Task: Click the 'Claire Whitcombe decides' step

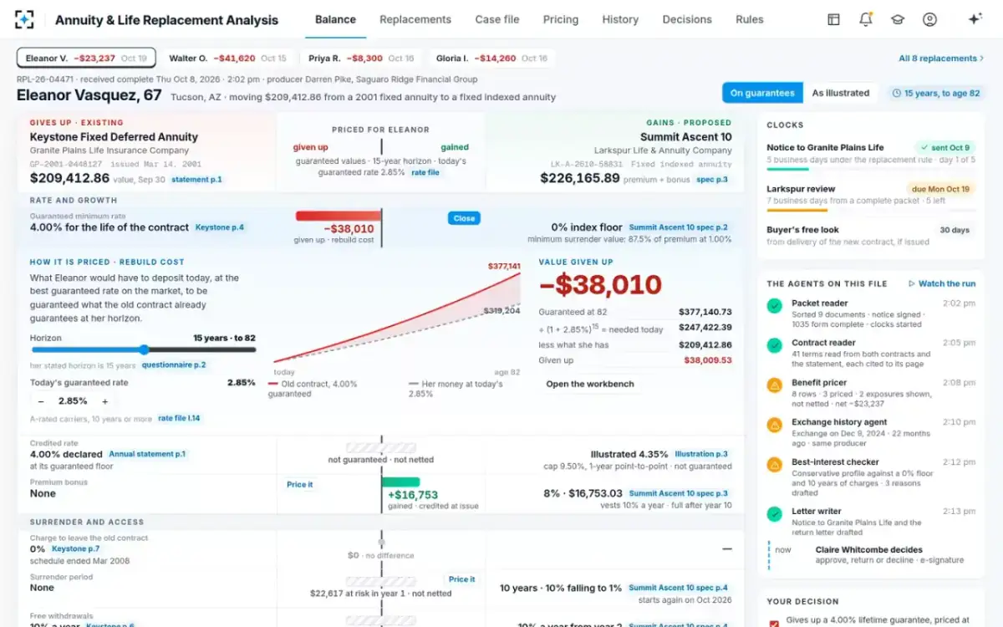Action: pyautogui.click(x=869, y=549)
